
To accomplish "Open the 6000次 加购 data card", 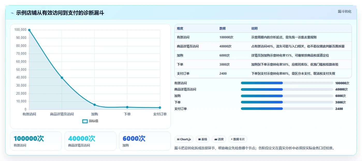I will pos(145,141).
